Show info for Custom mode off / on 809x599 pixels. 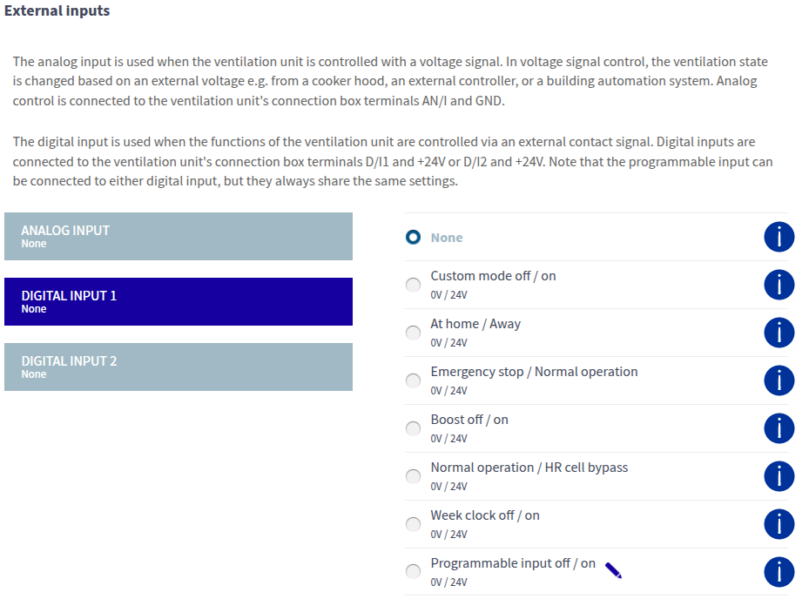click(779, 285)
